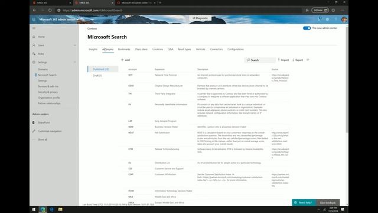Switch to the Insights tab
Viewport: 378px width, 213px height.
(93, 49)
